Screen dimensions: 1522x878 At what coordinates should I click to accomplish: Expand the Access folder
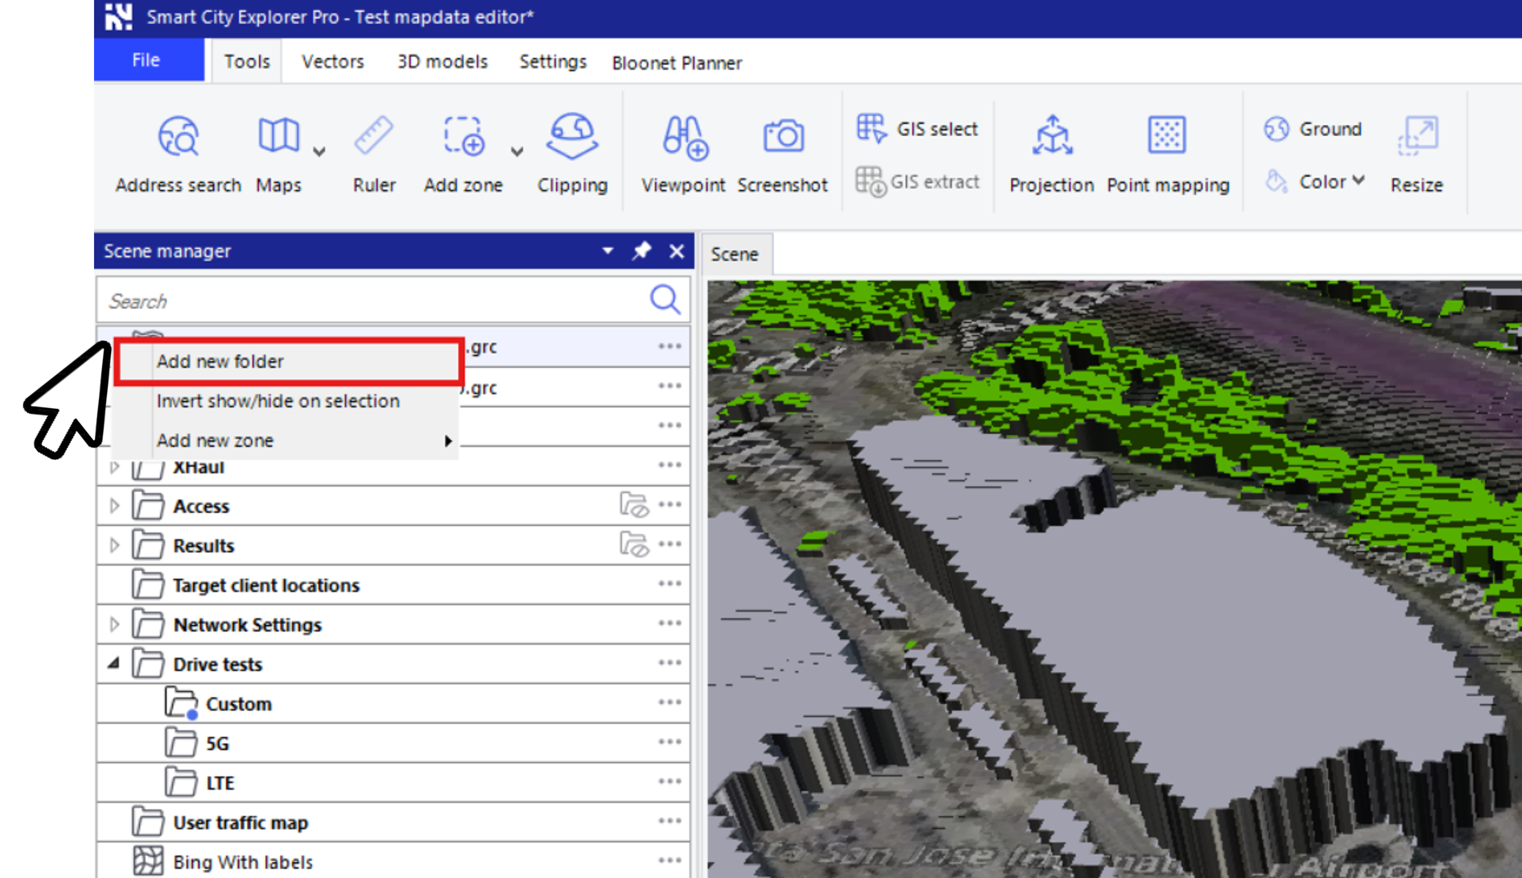114,505
